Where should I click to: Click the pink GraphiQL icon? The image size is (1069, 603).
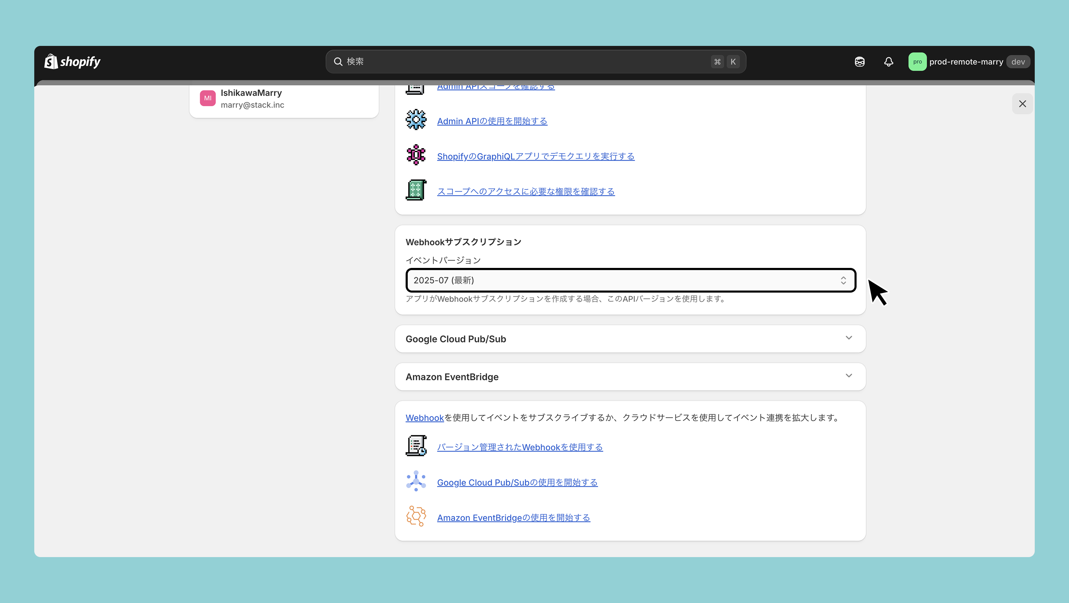point(416,155)
